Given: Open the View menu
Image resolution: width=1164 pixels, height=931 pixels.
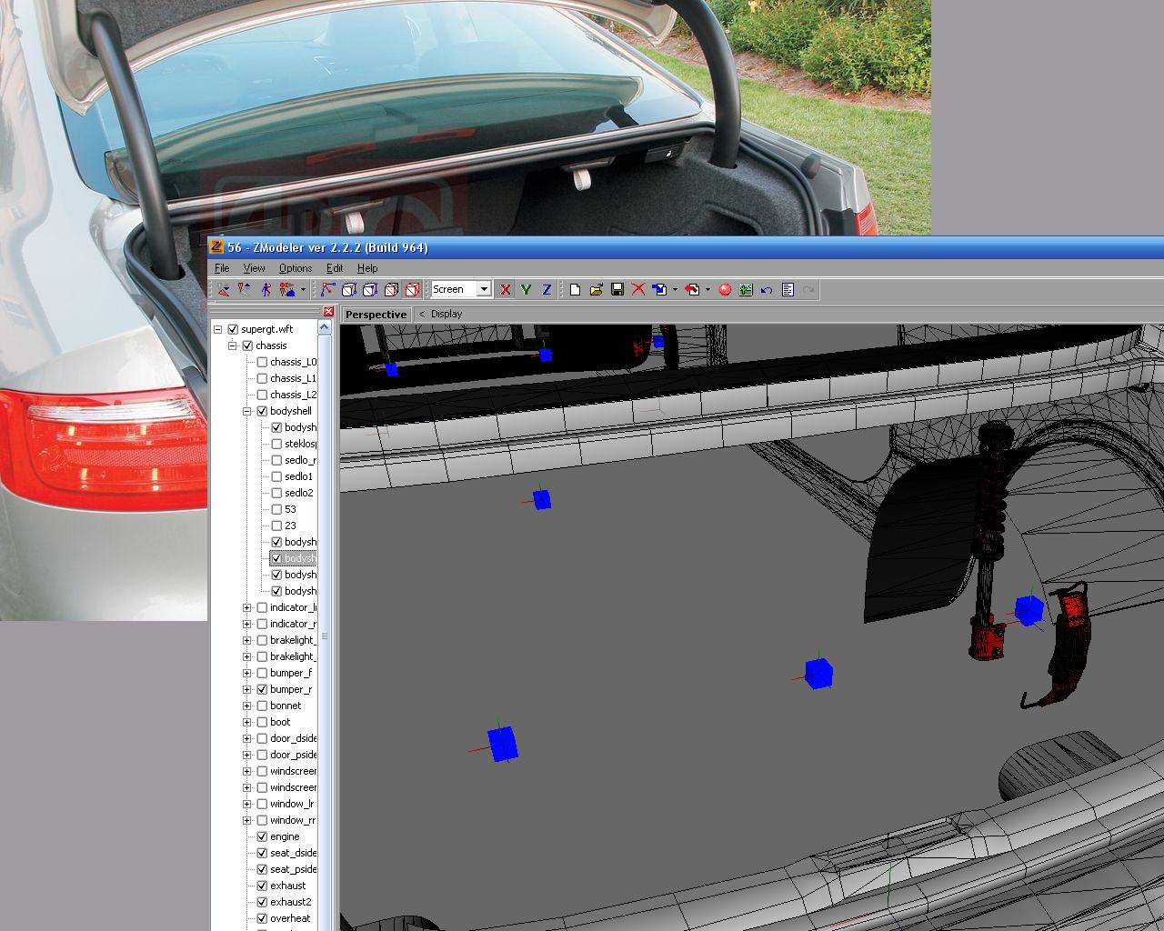Looking at the screenshot, I should click(254, 268).
